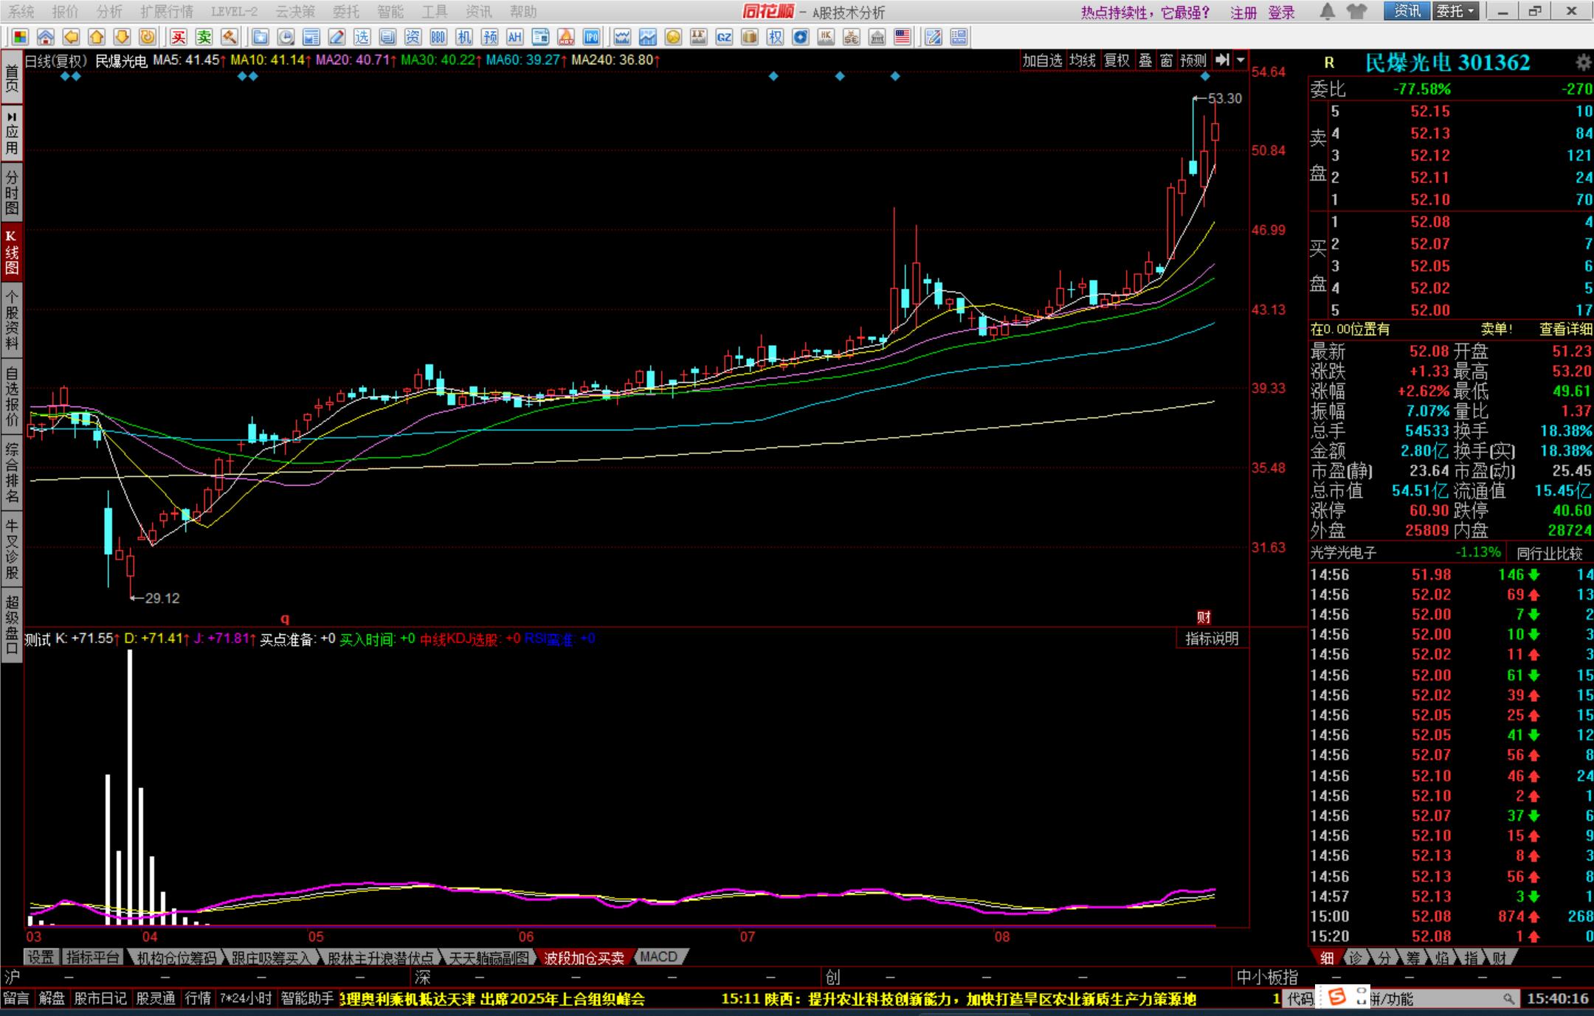Viewport: 1594px width, 1016px height.
Task: Toggle 均线 moving average display
Action: click(x=1083, y=60)
